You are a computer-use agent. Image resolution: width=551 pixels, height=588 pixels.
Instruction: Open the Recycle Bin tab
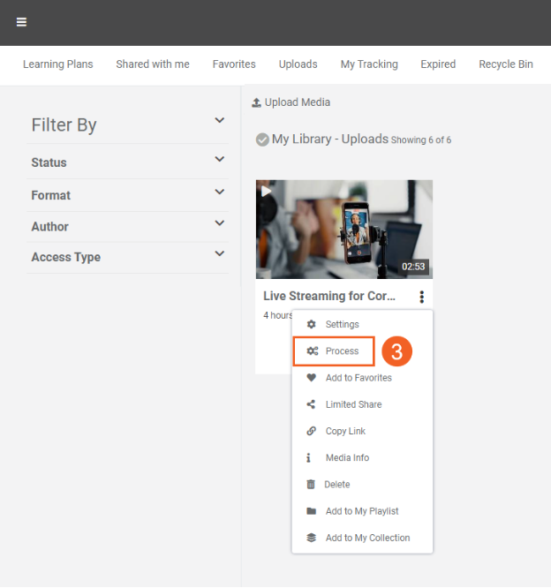pyautogui.click(x=505, y=64)
